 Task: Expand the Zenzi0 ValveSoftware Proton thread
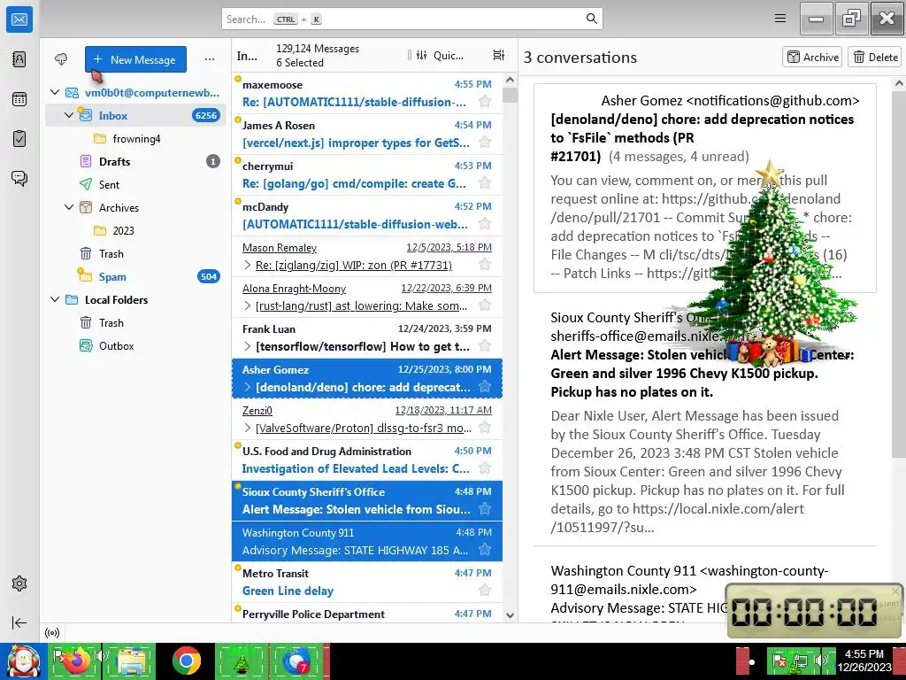[248, 428]
